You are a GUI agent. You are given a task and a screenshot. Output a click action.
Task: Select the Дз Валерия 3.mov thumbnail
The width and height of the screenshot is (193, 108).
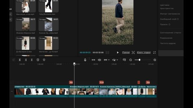point(26,43)
